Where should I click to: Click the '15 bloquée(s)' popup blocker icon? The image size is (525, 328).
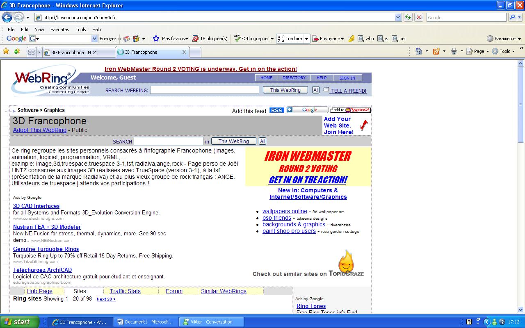[196, 39]
